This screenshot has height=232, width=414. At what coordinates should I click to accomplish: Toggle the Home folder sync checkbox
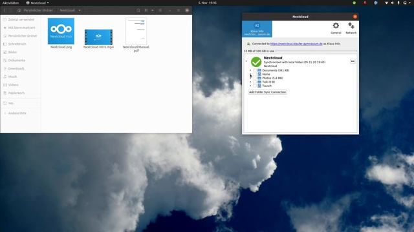tap(255, 74)
